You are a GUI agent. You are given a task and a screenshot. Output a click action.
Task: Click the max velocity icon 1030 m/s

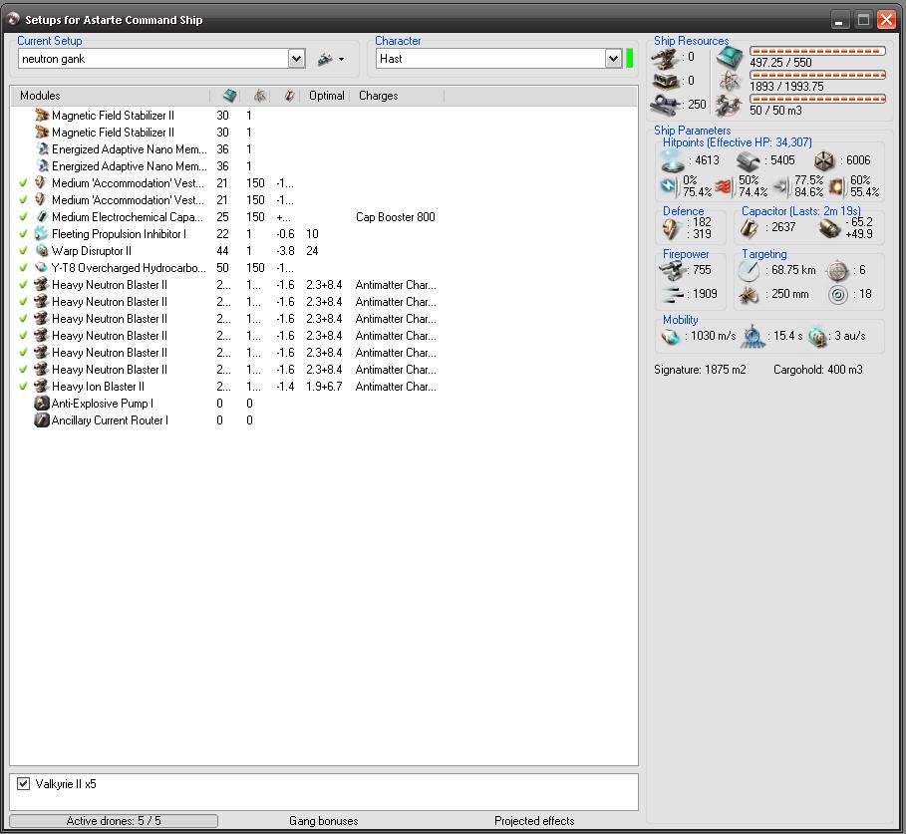[x=671, y=336]
